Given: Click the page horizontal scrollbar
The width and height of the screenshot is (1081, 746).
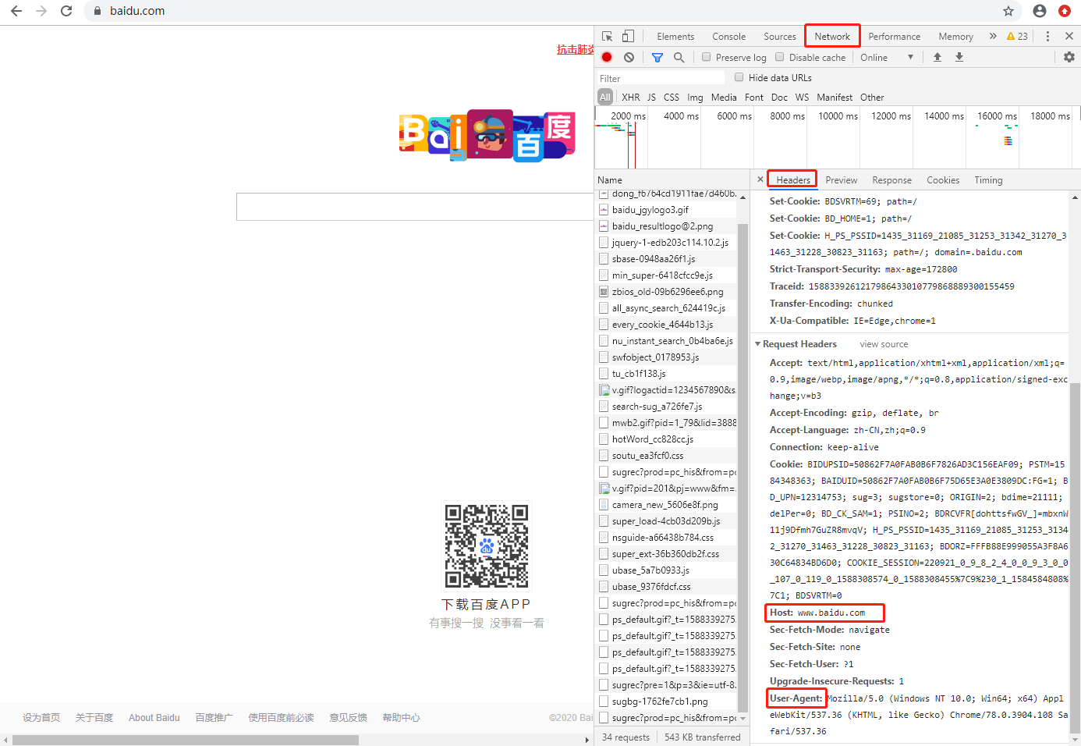Looking at the screenshot, I should (x=186, y=740).
